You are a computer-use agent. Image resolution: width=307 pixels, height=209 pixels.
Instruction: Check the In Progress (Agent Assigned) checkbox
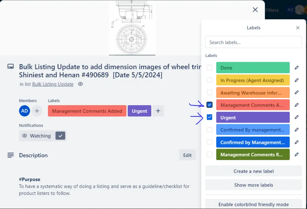209,80
